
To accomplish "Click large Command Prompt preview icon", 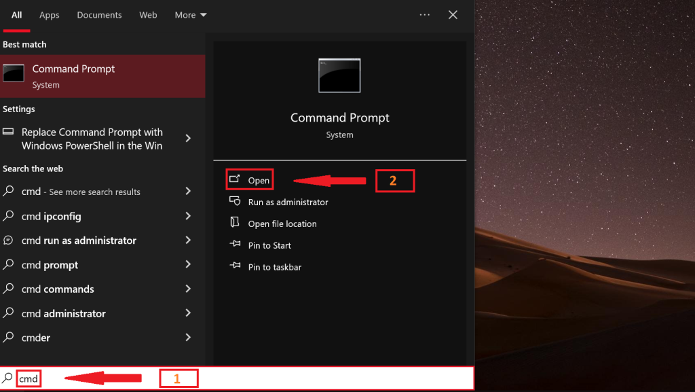I will click(339, 75).
